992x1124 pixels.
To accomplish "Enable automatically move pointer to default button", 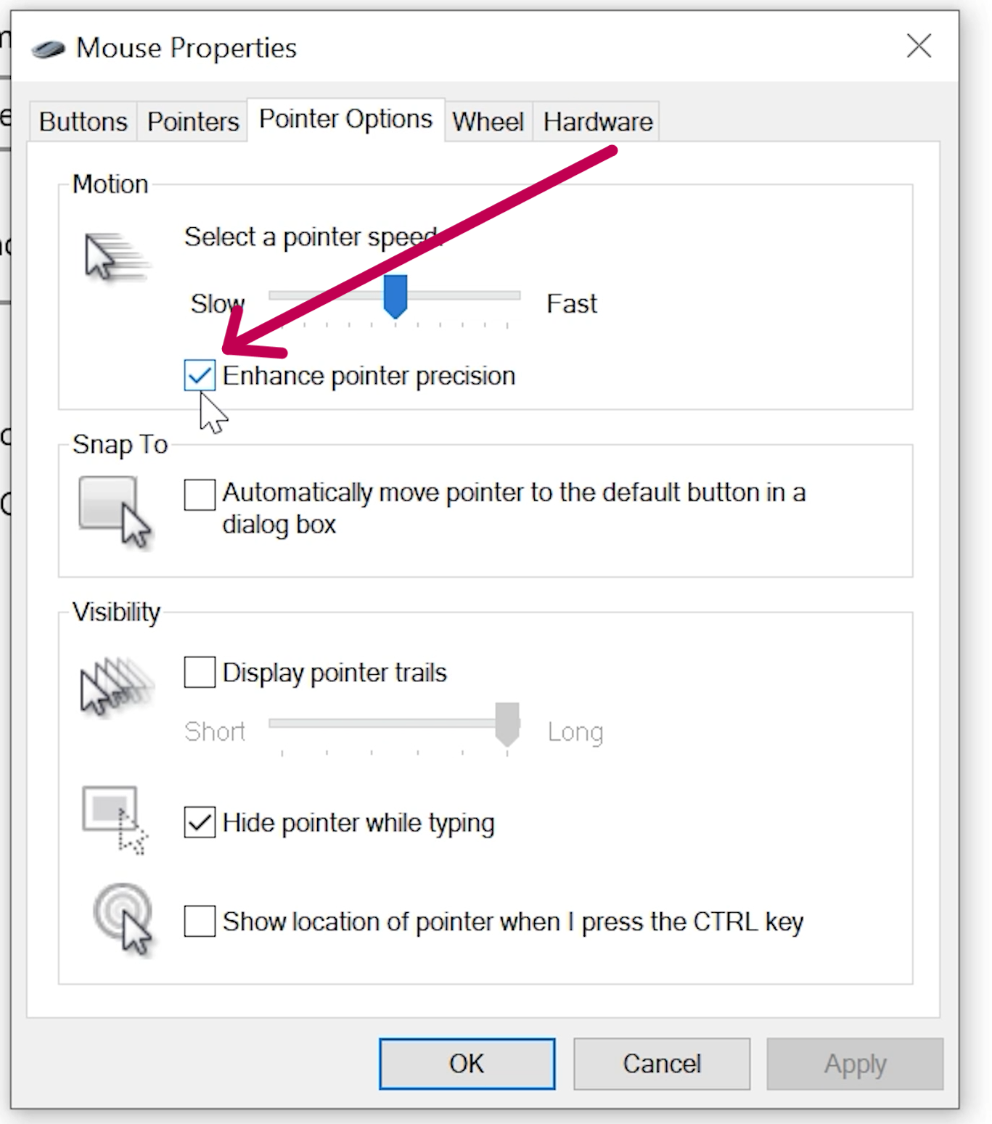I will (x=200, y=494).
